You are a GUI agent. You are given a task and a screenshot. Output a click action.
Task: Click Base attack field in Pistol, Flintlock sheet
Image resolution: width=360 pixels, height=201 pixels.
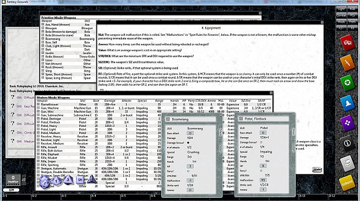[263, 132]
